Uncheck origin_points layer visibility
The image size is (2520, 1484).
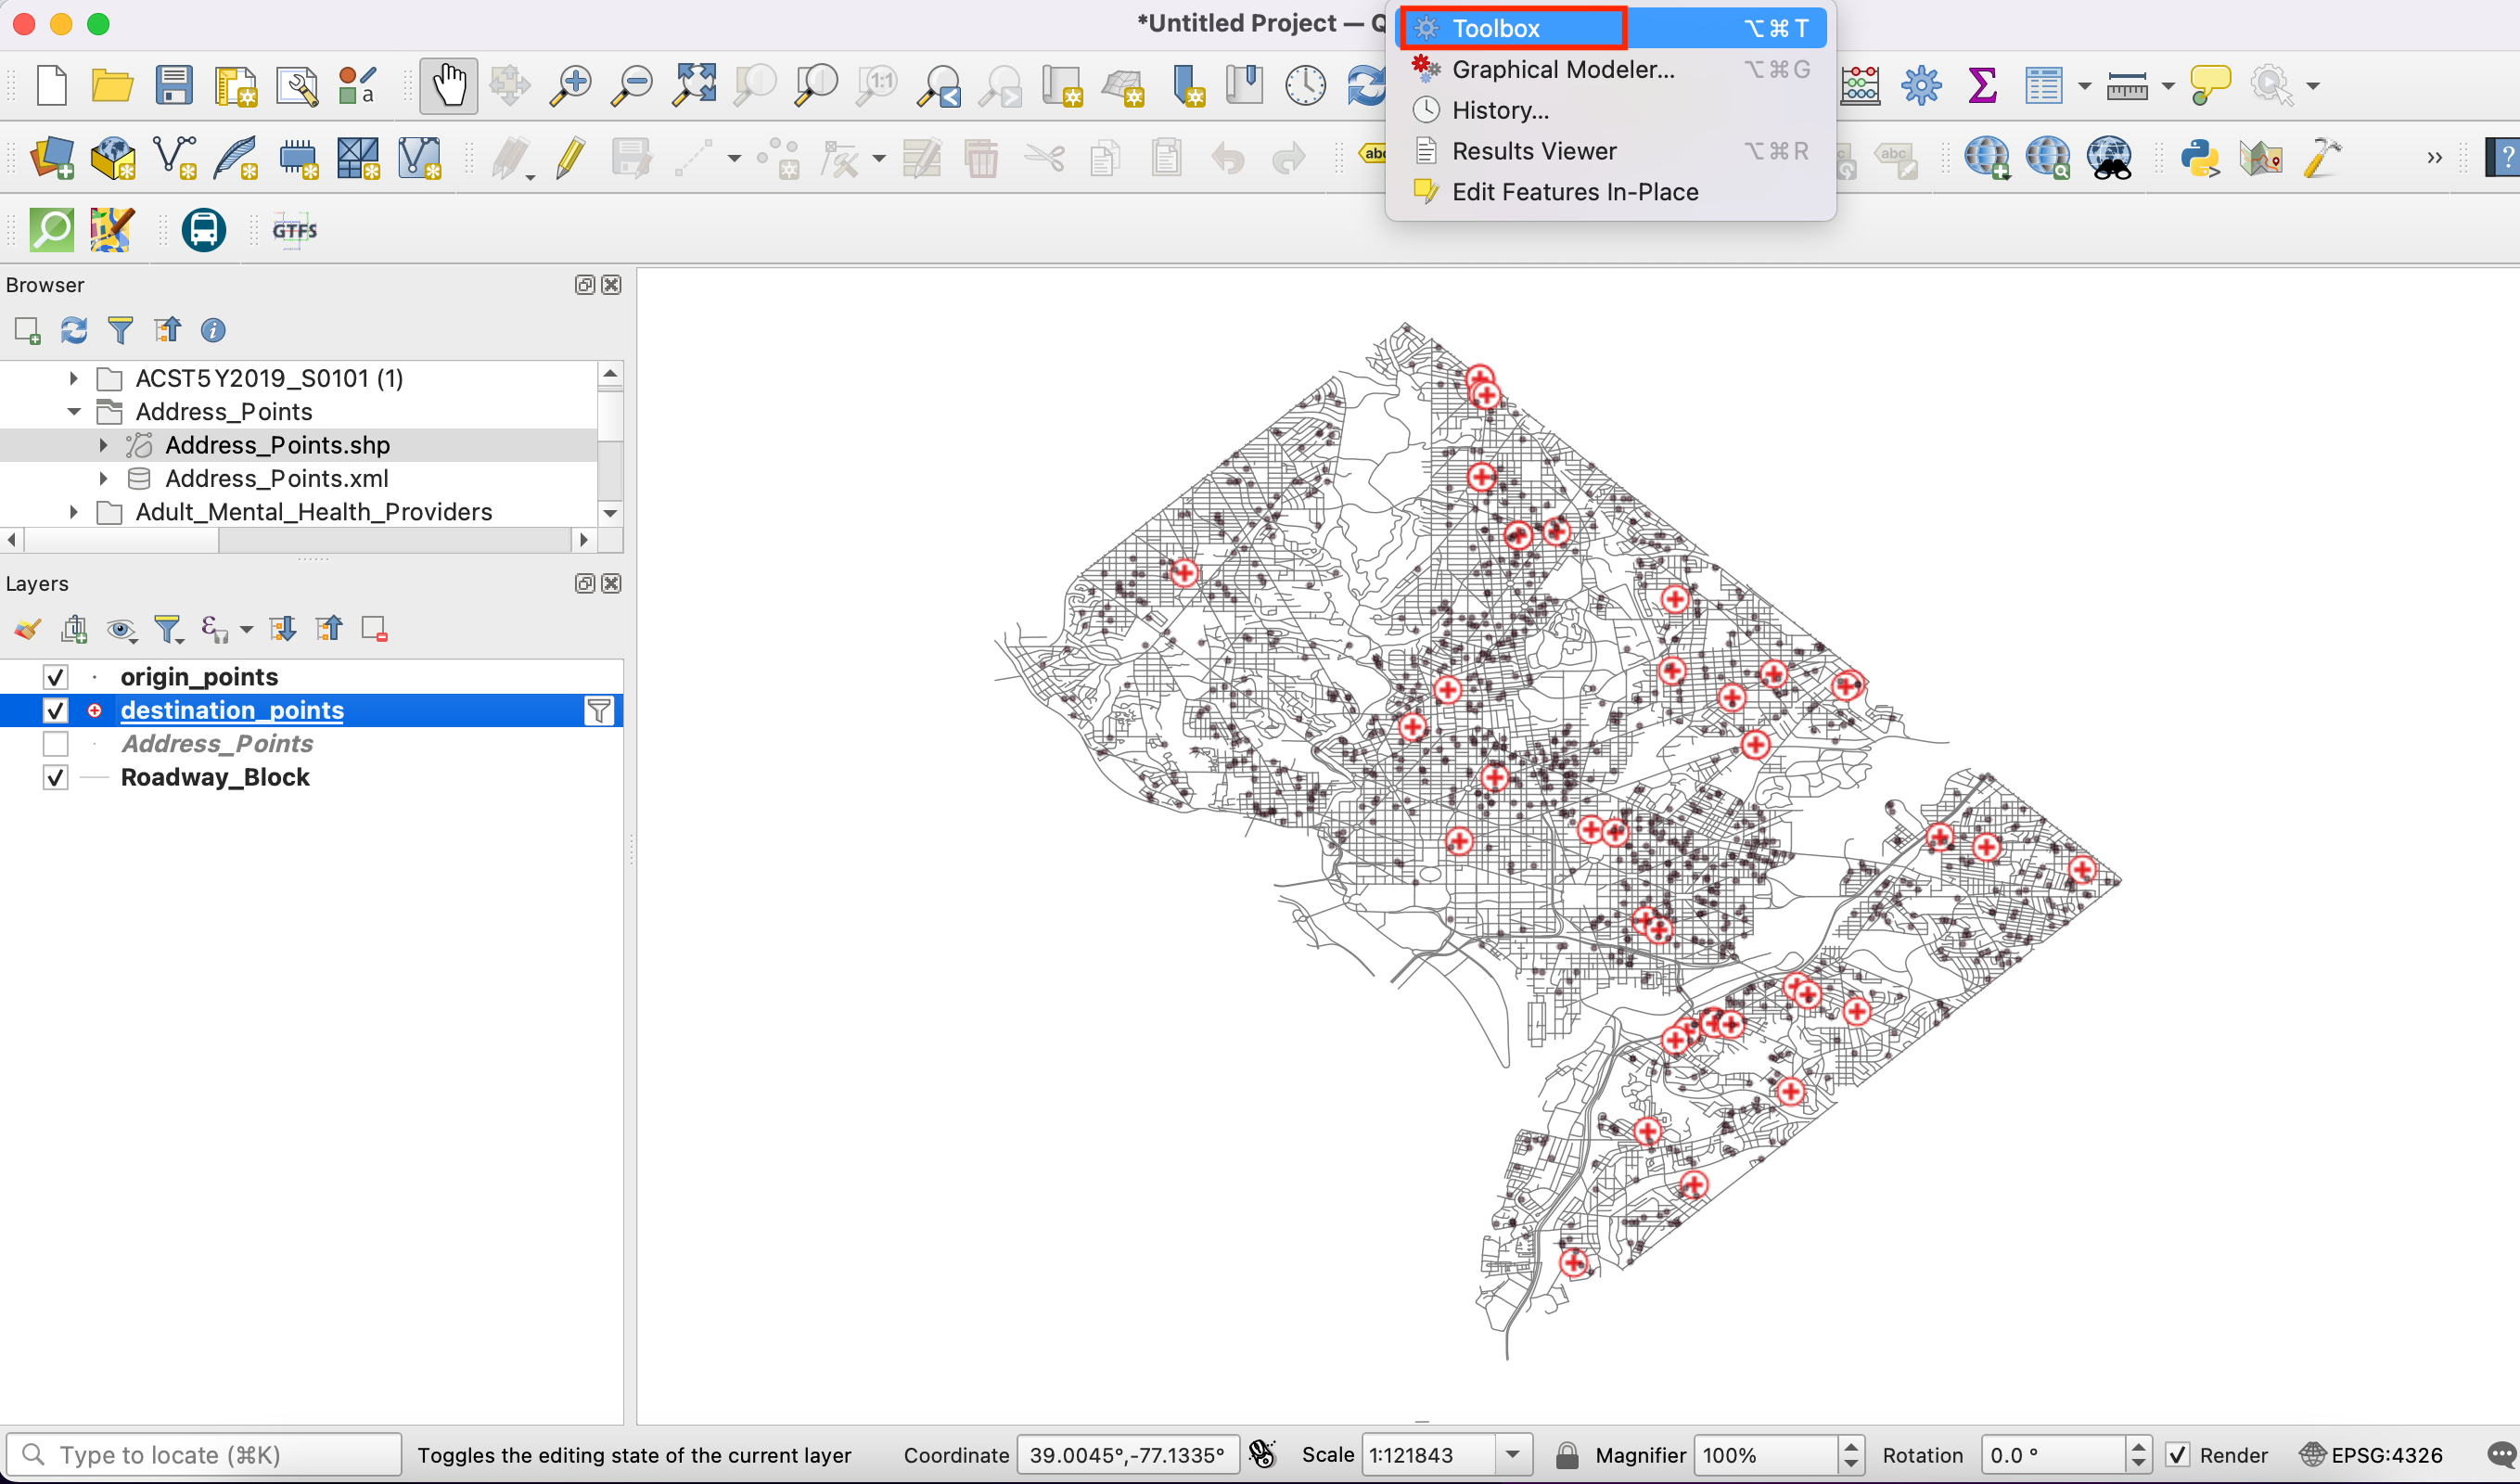coord(56,677)
